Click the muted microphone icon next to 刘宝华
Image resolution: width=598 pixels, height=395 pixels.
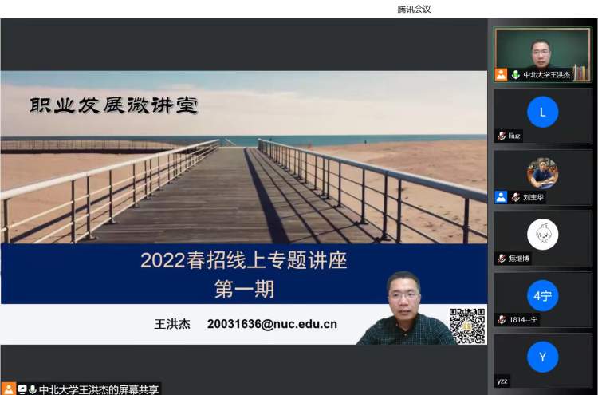[516, 197]
